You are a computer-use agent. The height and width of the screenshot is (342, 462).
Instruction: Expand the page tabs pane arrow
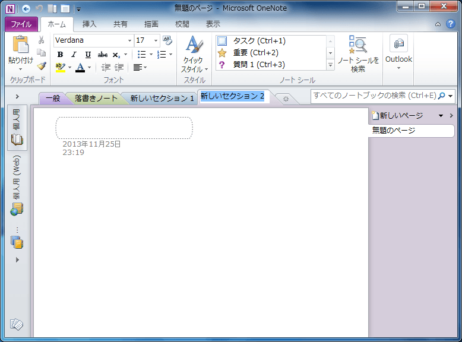point(451,116)
